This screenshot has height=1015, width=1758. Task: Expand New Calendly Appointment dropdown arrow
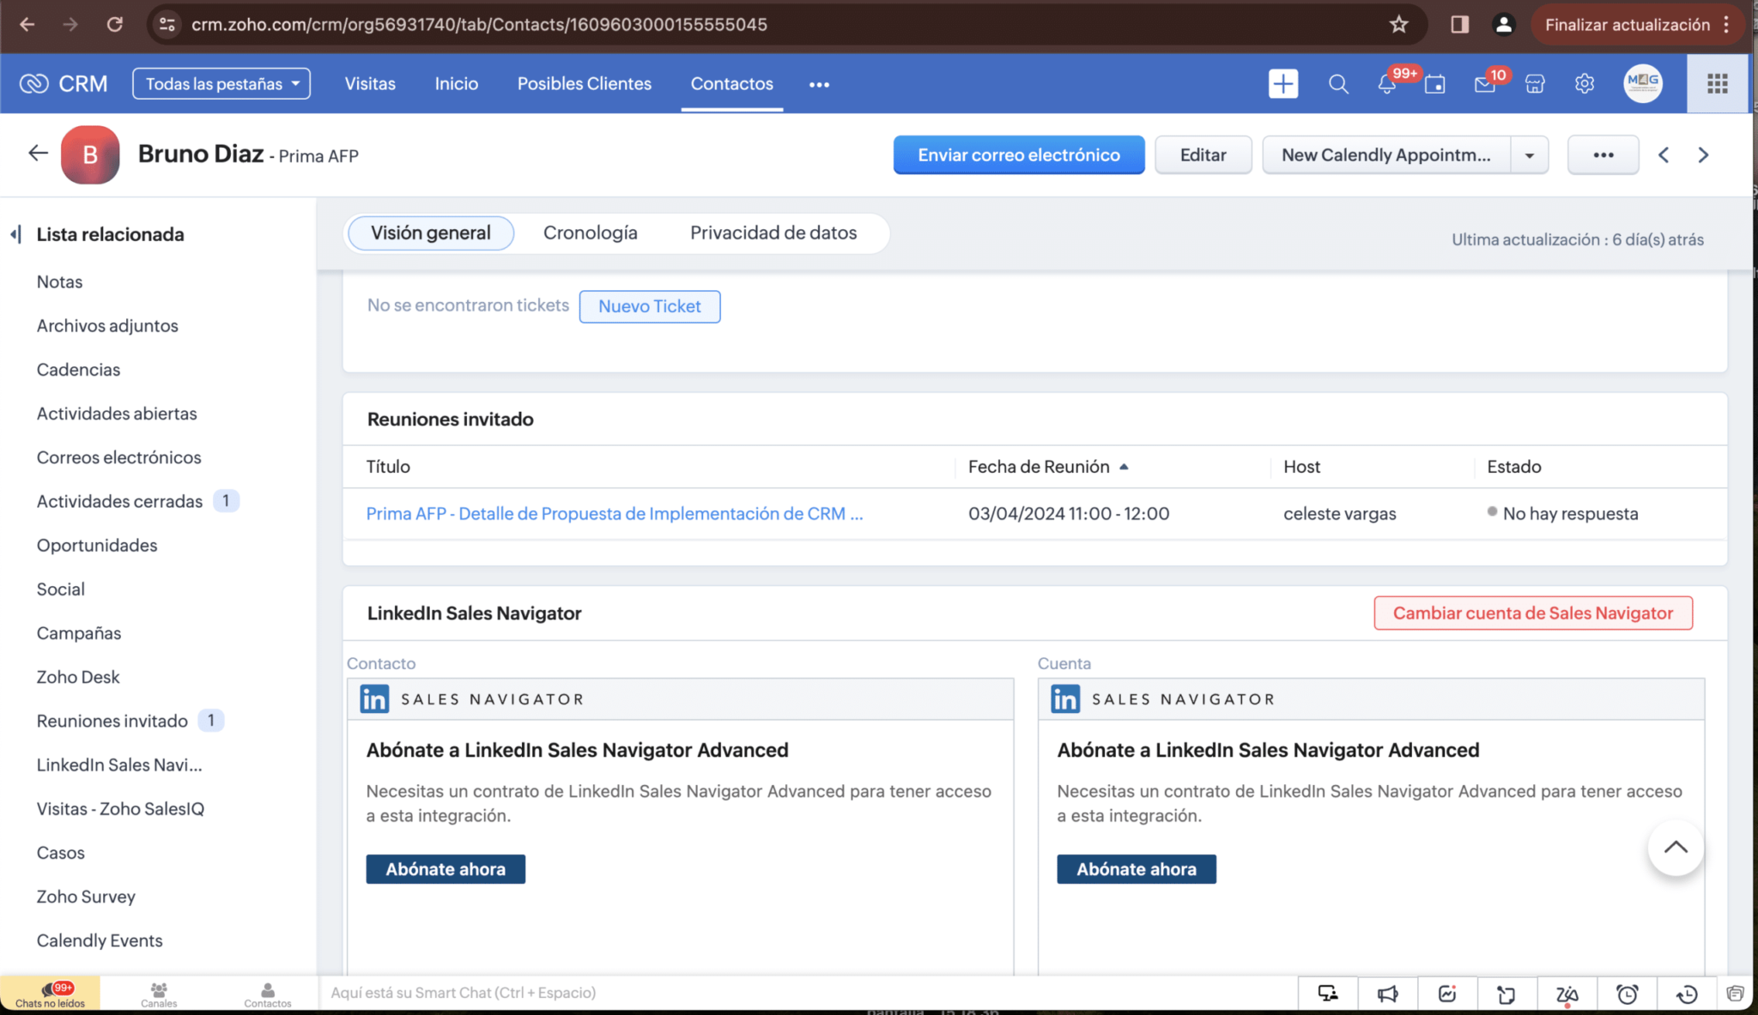pyautogui.click(x=1529, y=155)
